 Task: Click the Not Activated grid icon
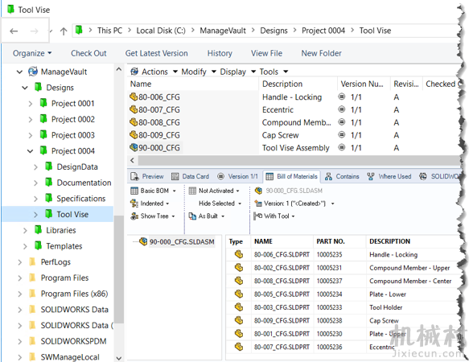[192, 191]
